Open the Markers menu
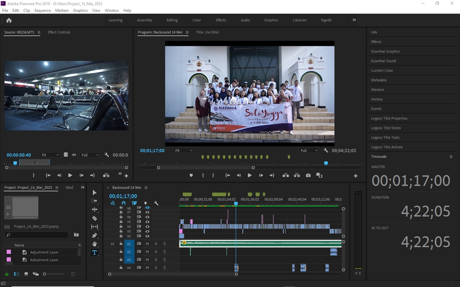Viewport: 460px width, 287px height. tap(62, 10)
